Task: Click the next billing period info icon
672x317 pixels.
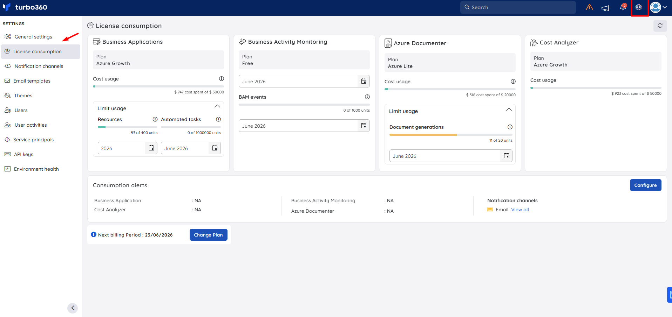Action: coord(94,234)
